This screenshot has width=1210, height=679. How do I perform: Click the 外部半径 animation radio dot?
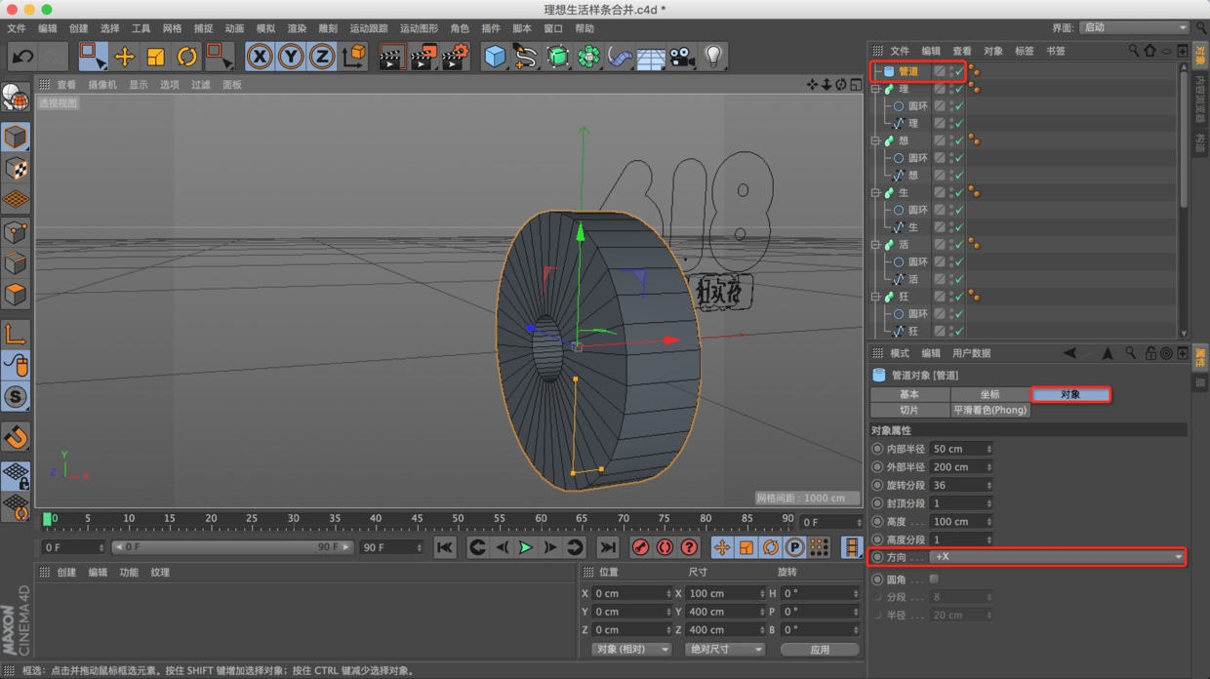click(x=877, y=467)
